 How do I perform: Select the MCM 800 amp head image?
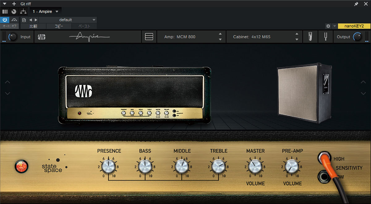click(x=134, y=95)
